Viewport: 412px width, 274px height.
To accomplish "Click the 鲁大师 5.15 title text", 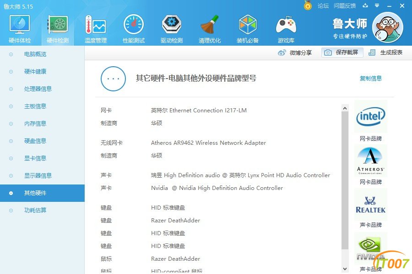I will coord(18,6).
